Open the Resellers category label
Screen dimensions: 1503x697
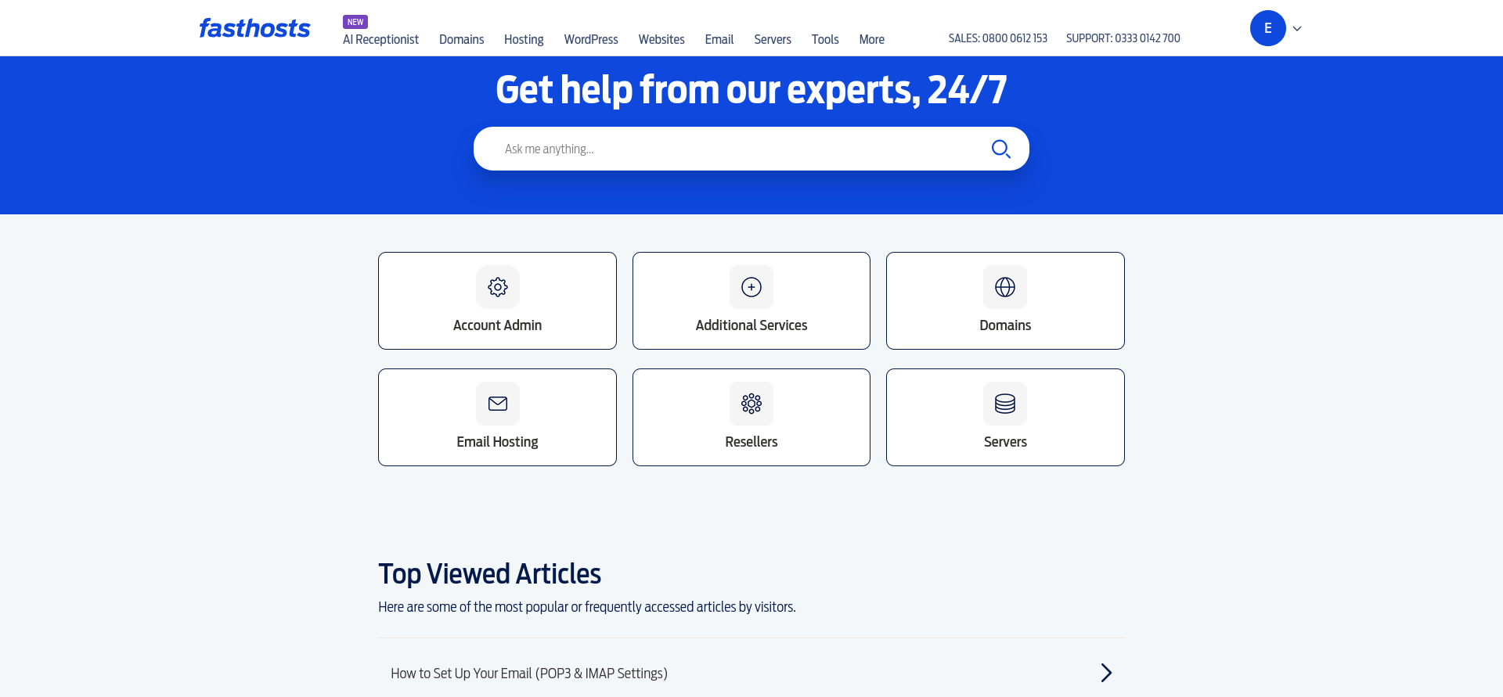[x=751, y=442]
